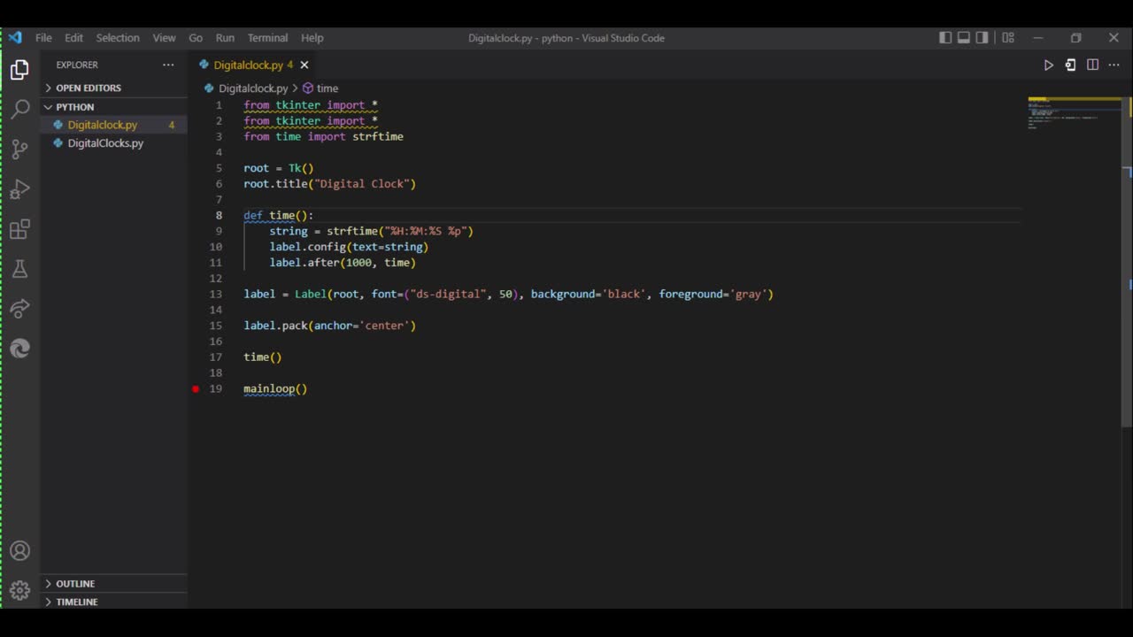Open the breadcrumb time symbol dropdown
This screenshot has width=1133, height=637.
pyautogui.click(x=320, y=88)
